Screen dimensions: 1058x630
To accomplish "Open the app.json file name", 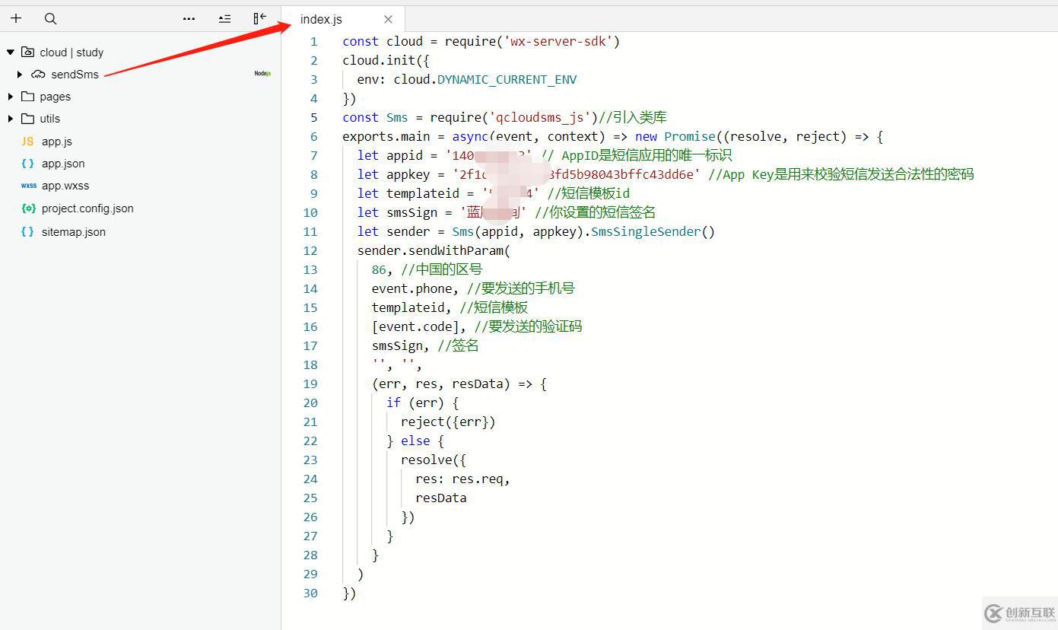I will [x=63, y=164].
